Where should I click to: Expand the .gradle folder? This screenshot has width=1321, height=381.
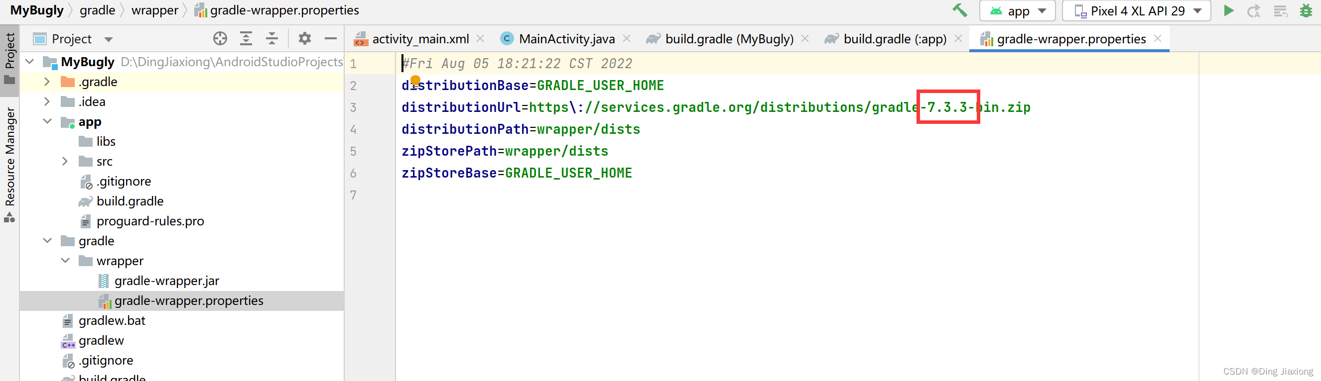47,82
